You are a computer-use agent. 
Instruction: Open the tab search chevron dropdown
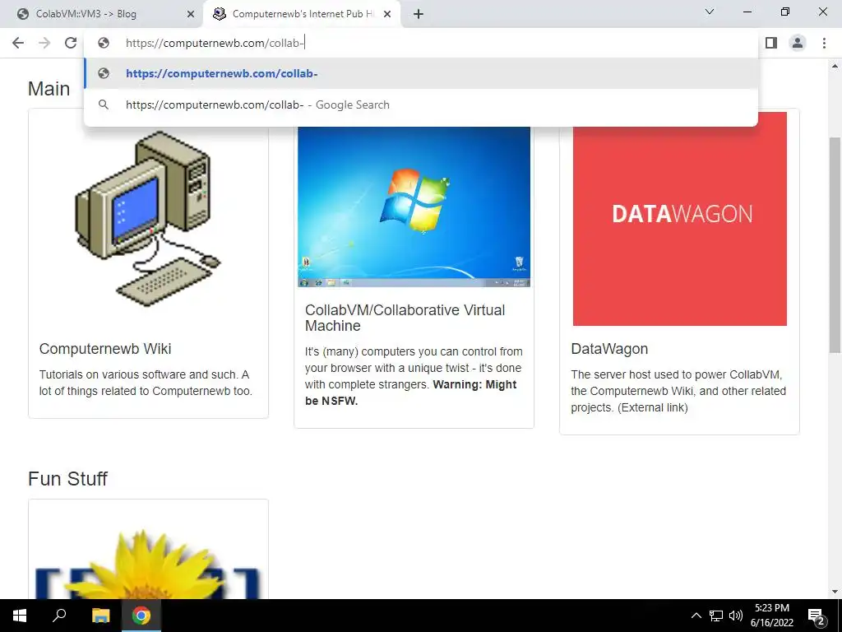[710, 12]
